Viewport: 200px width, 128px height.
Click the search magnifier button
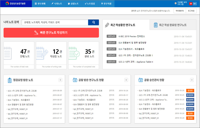pyautogui.click(x=93, y=22)
